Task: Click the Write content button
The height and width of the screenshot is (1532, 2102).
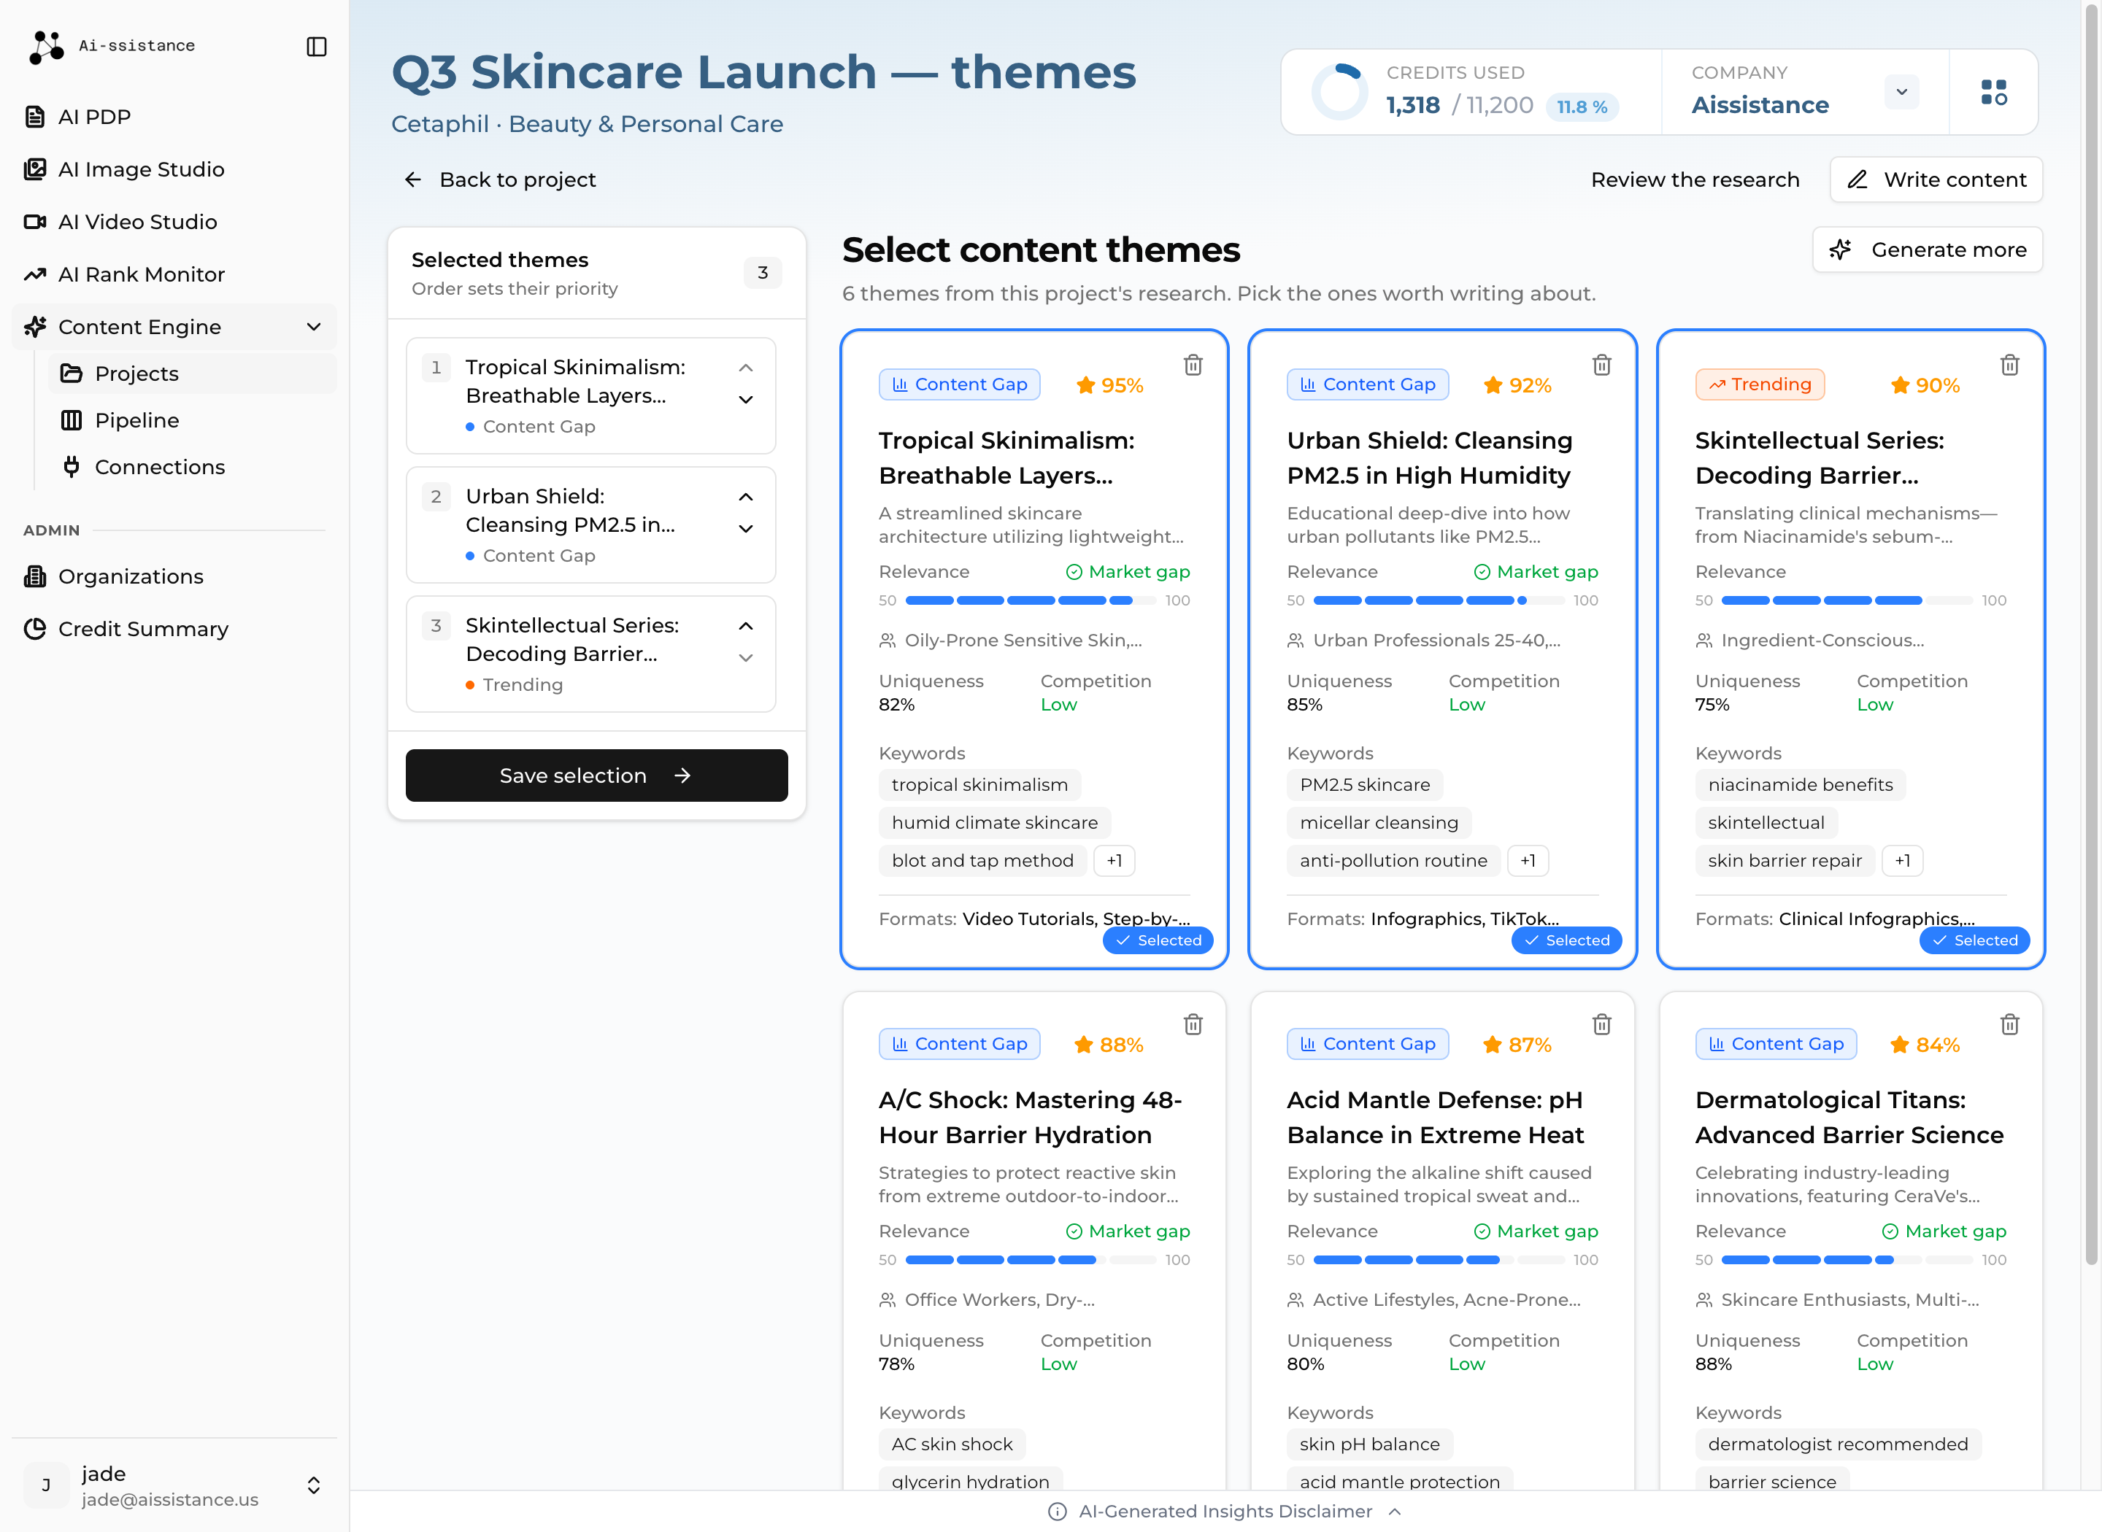Action: [1936, 180]
